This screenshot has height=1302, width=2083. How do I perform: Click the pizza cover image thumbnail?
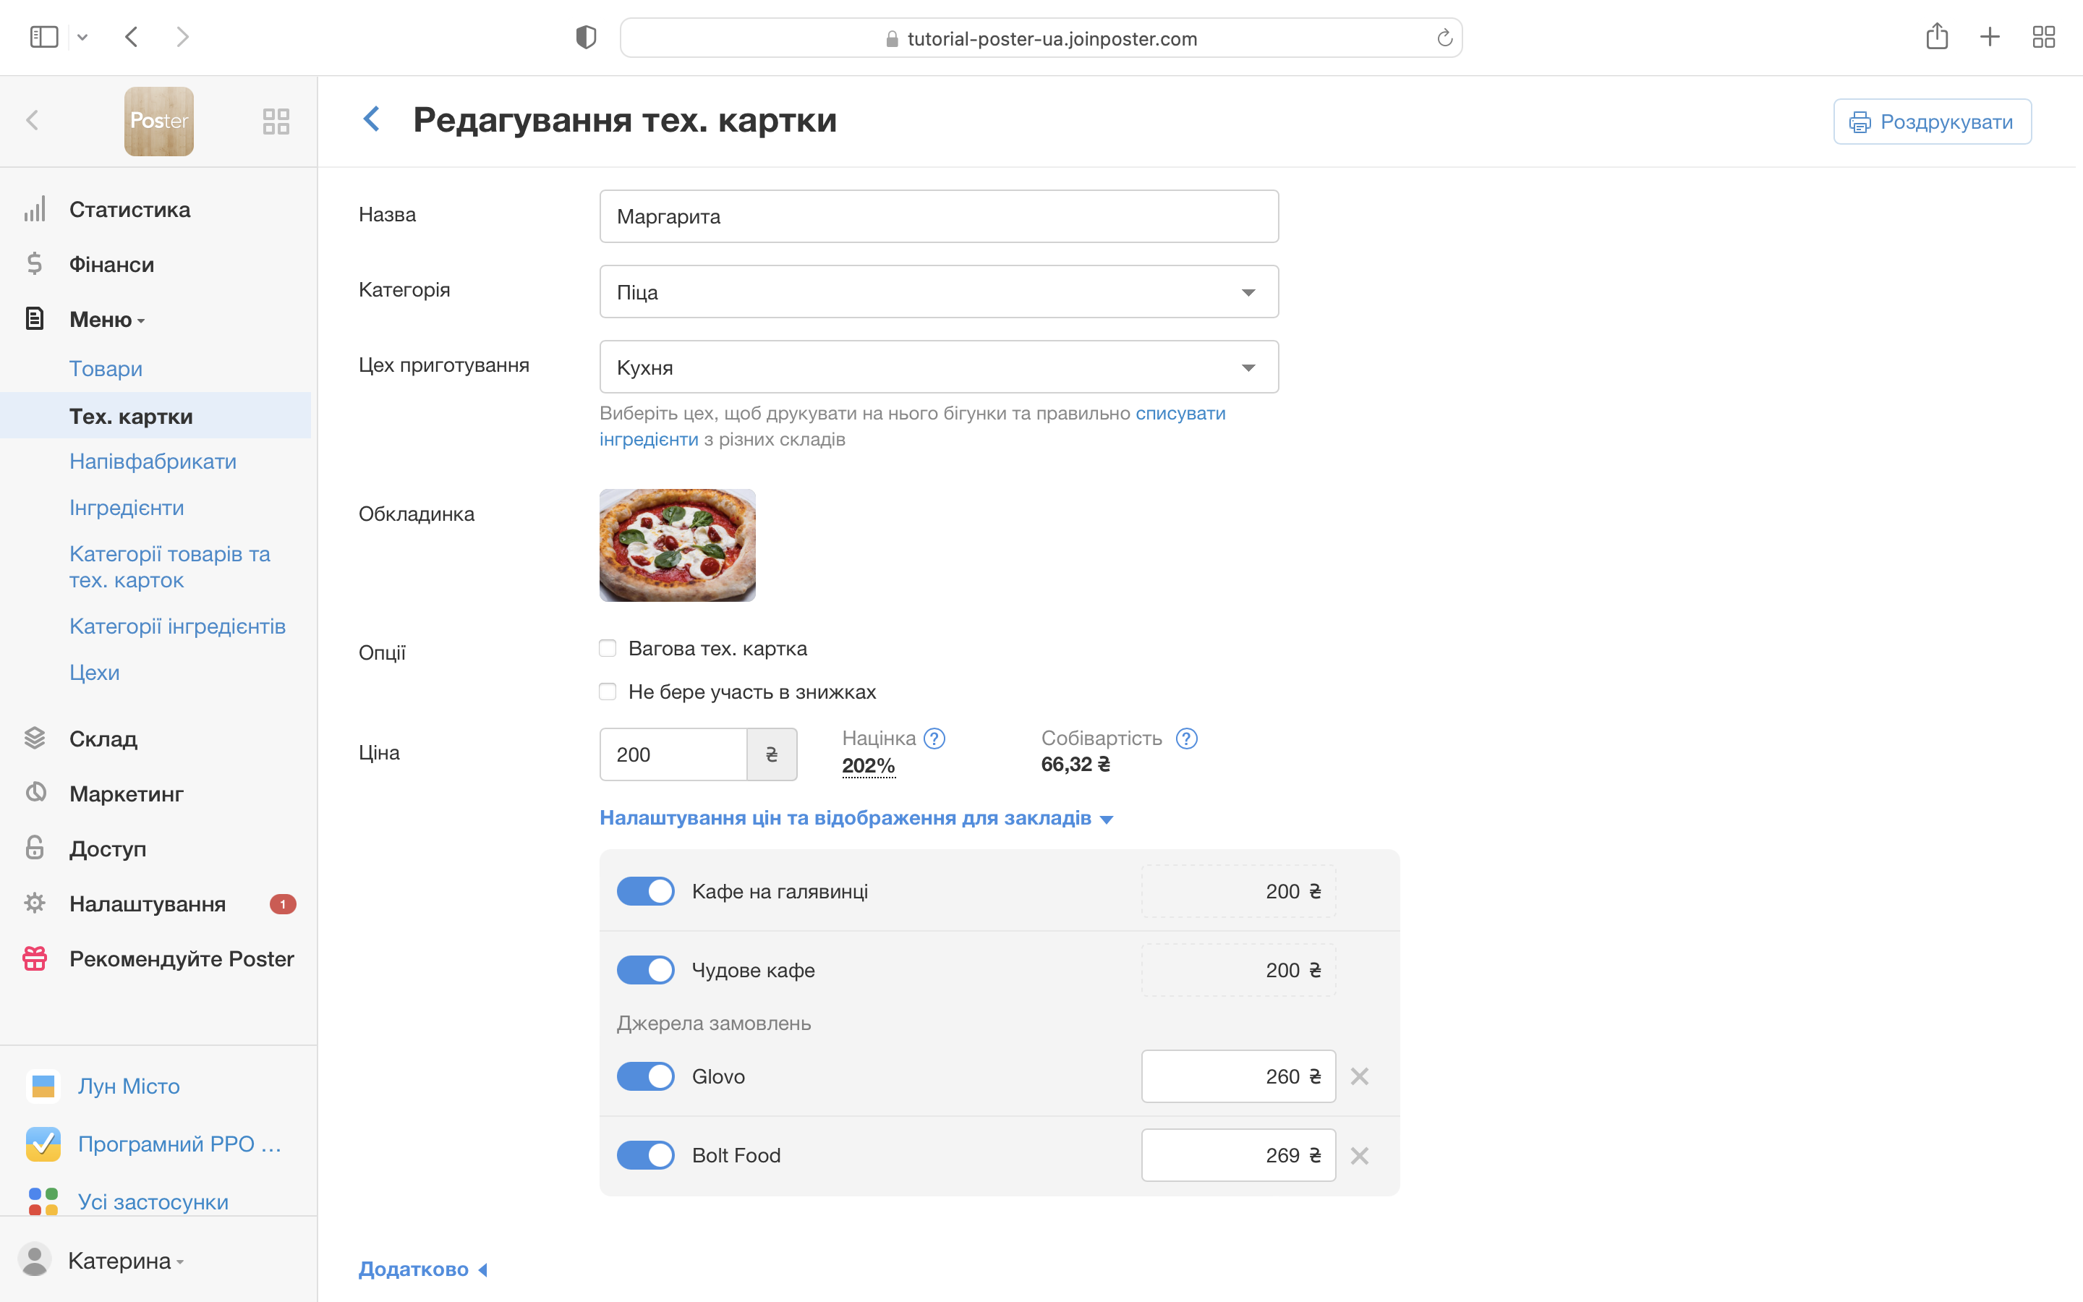pos(678,545)
